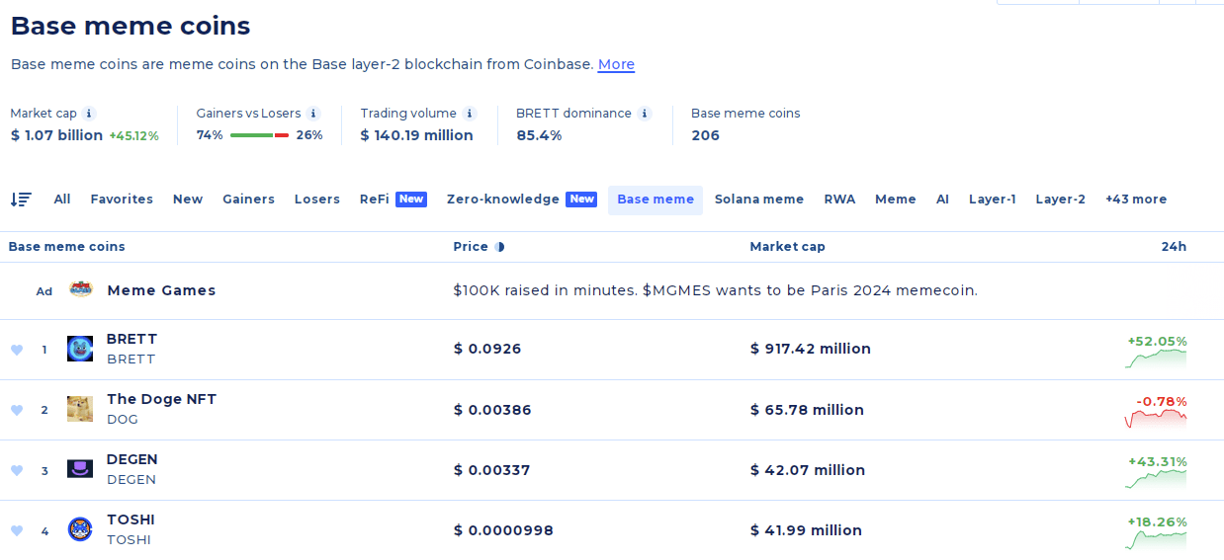Viewport: 1224px width, 560px height.
Task: Click the BRETT dominance info icon
Action: click(x=645, y=114)
